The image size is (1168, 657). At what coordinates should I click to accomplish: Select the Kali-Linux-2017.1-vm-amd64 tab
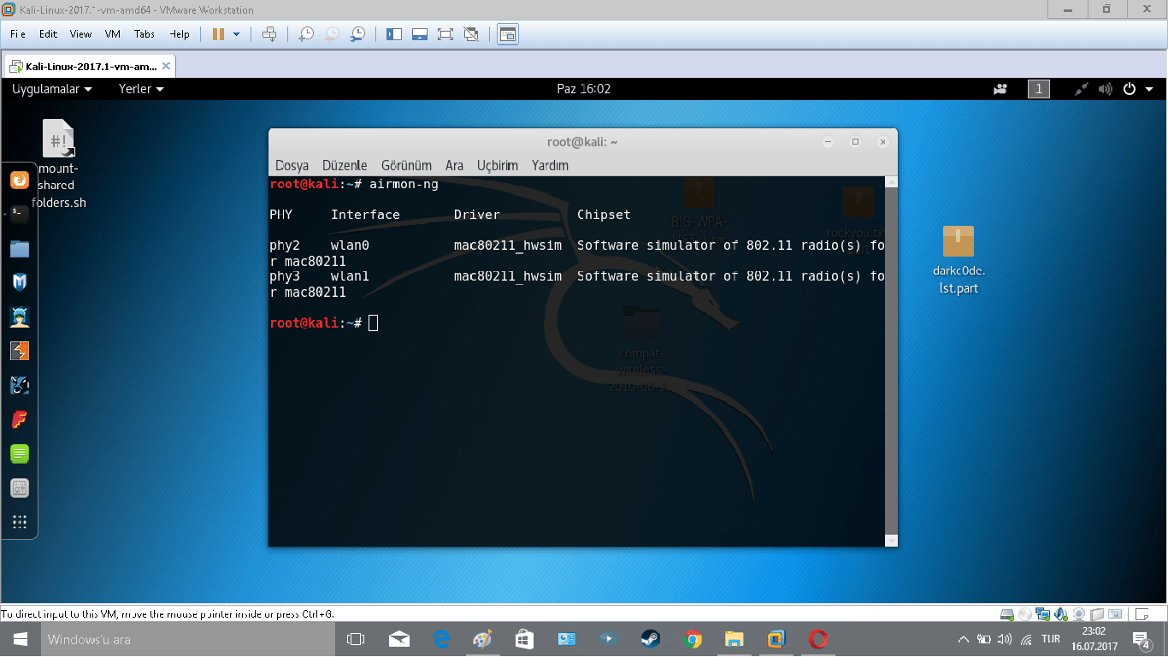[90, 66]
